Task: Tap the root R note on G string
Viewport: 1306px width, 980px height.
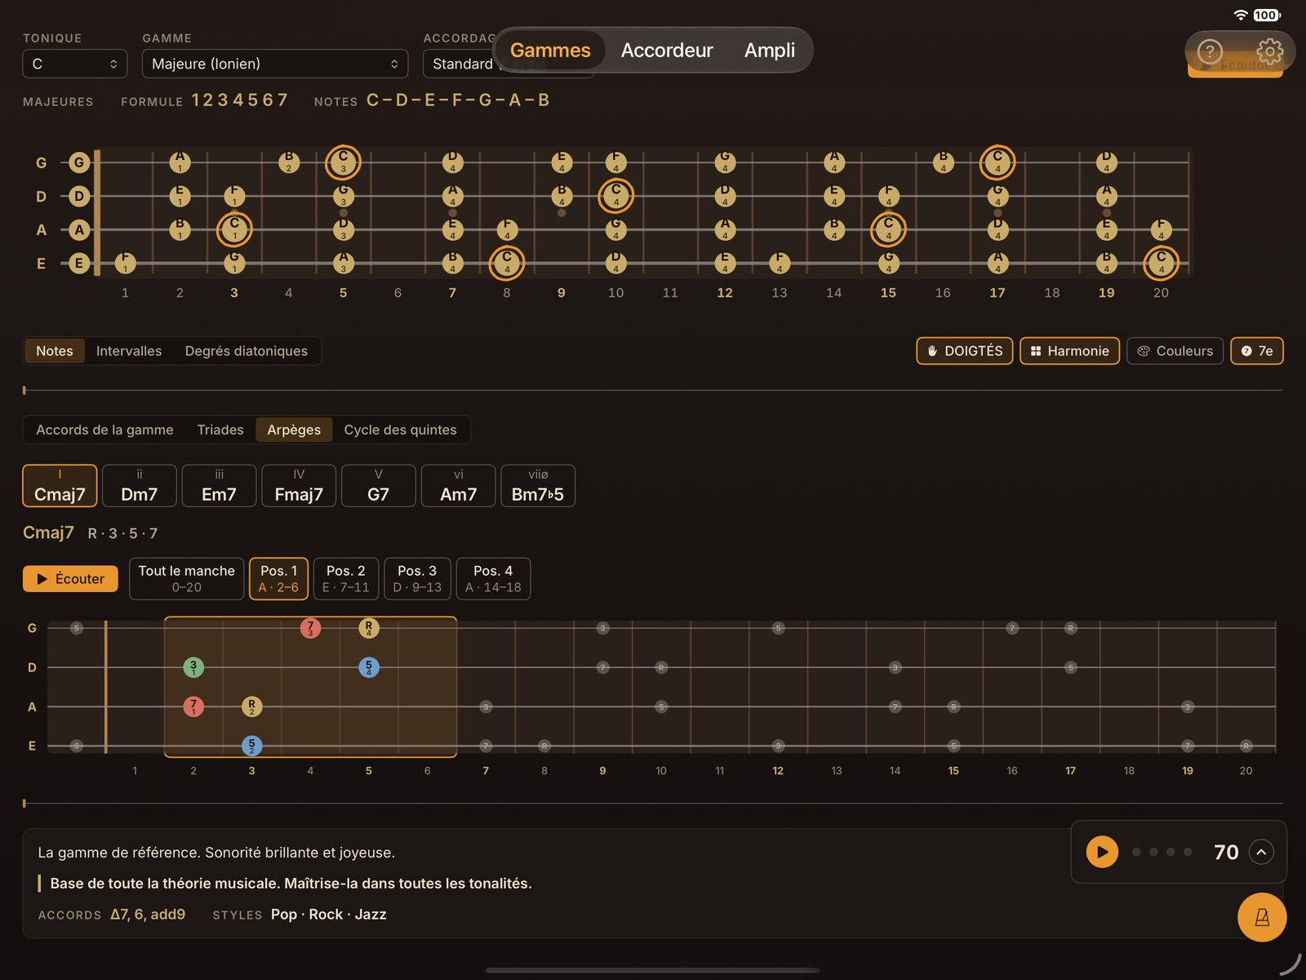Action: tap(369, 628)
